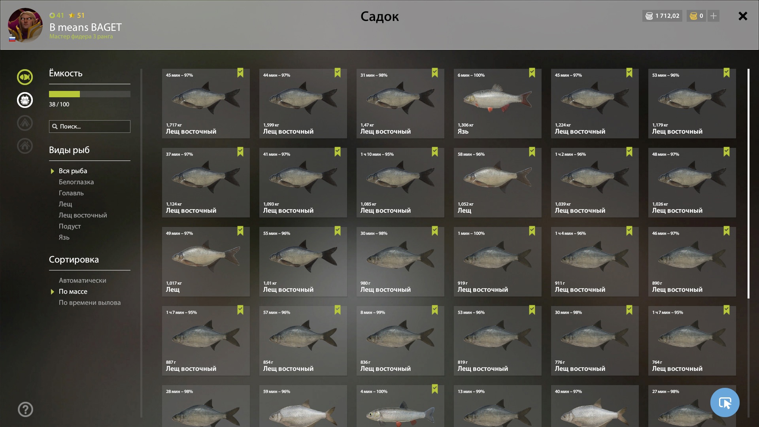The height and width of the screenshot is (427, 759).
Task: Toggle bookmark on 1,026 кг Лещ восточный
Action: point(727,152)
